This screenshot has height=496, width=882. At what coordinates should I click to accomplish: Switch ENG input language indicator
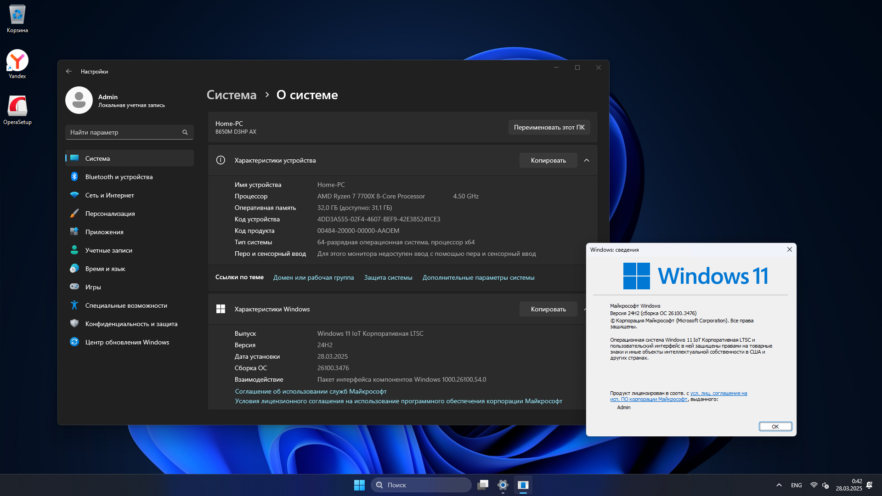(x=796, y=485)
